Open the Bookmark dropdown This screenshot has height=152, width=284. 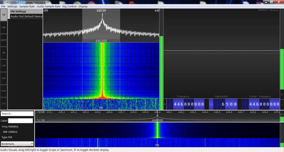[17, 144]
